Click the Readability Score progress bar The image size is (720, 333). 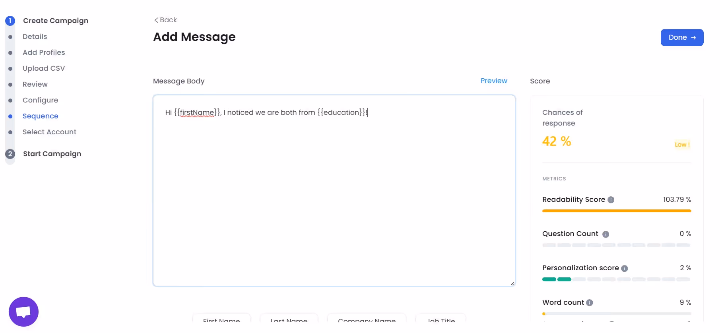(617, 211)
